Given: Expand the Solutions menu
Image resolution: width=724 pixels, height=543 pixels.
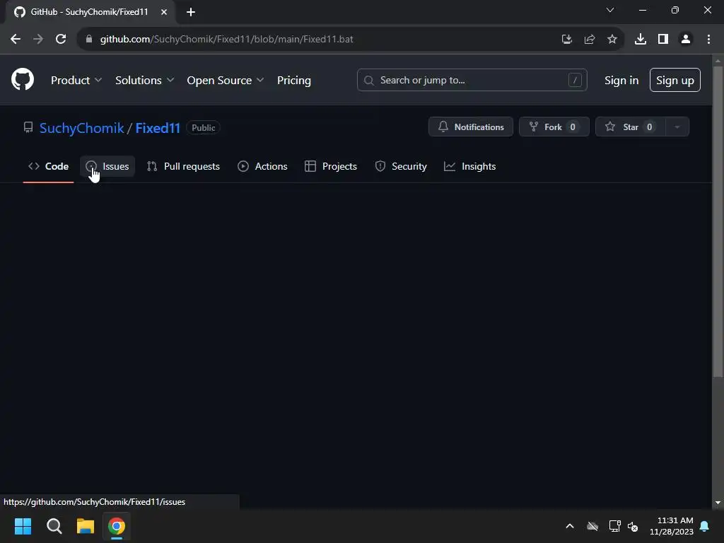Looking at the screenshot, I should (144, 81).
